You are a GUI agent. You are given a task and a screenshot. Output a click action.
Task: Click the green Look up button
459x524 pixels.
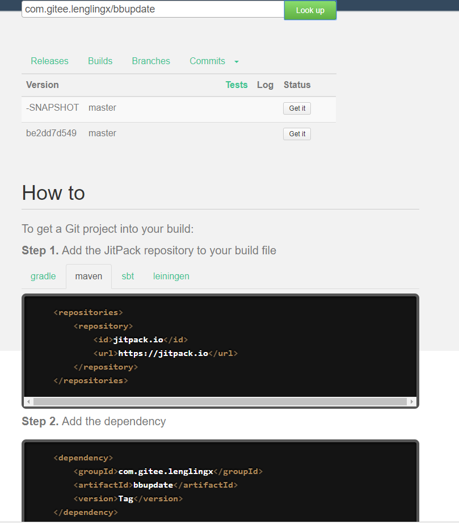coord(310,10)
